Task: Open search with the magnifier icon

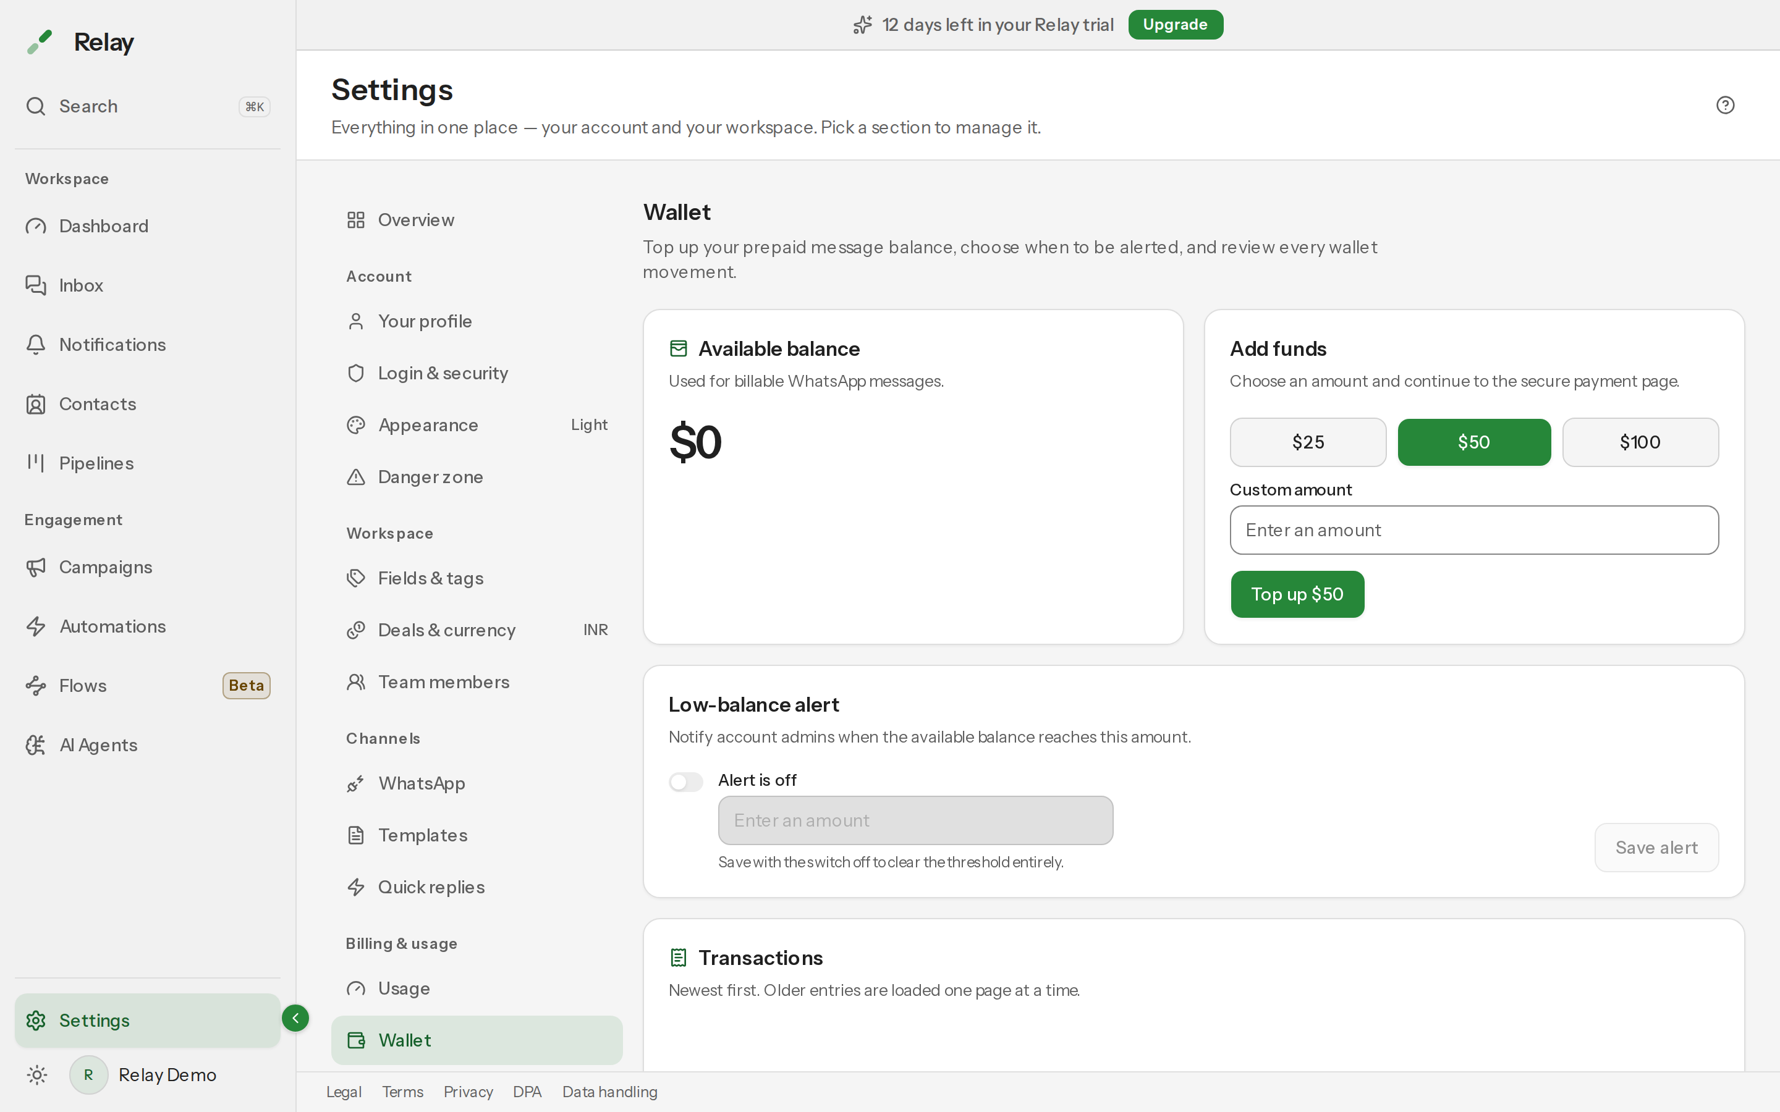Action: [35, 106]
